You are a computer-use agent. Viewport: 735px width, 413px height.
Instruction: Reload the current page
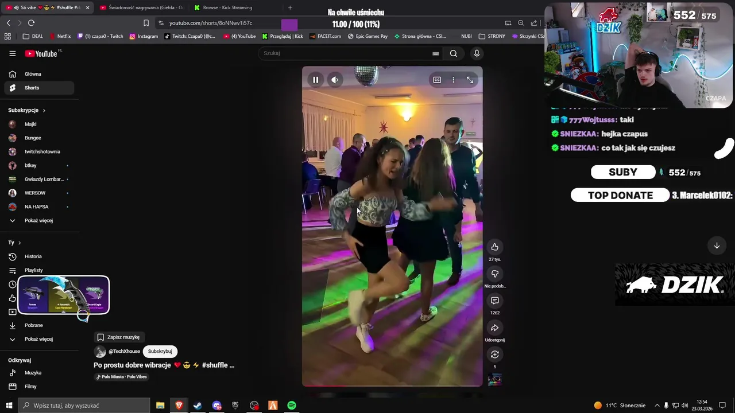coord(31,23)
